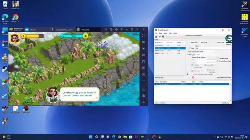Screen dimensions: 250x140
Task: Click the scan Value input field
Action: coord(213,48)
